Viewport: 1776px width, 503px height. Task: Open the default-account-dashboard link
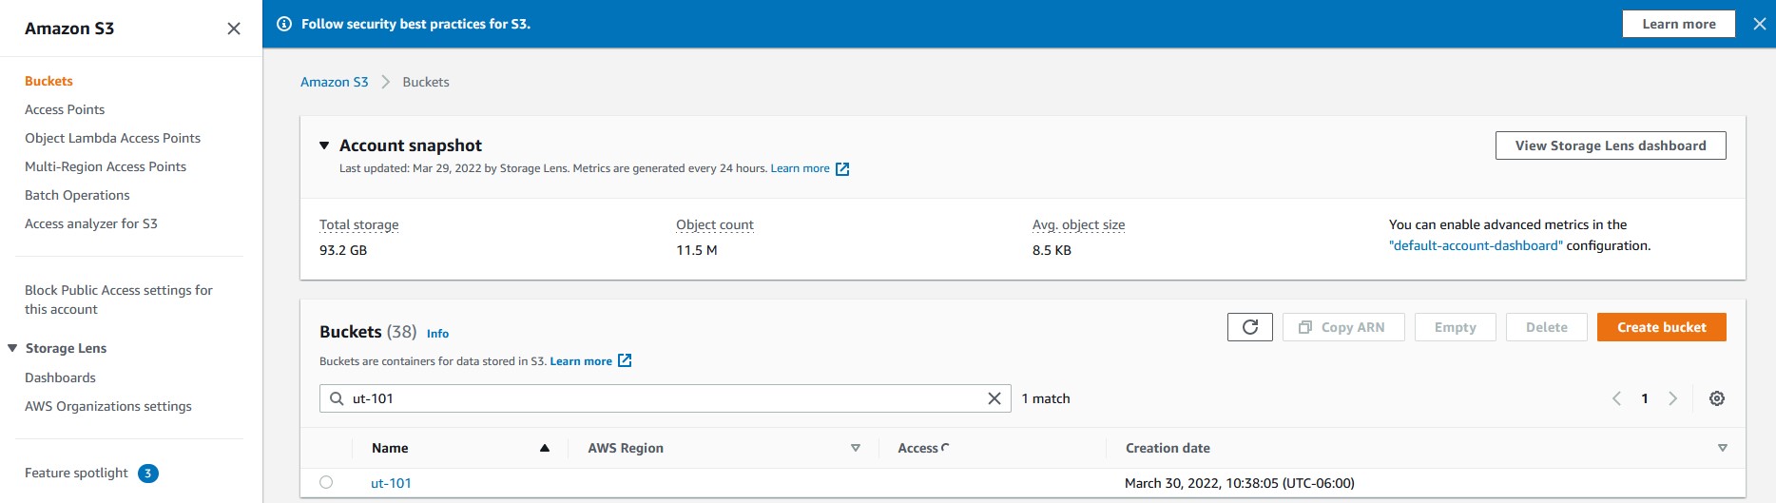tap(1476, 245)
